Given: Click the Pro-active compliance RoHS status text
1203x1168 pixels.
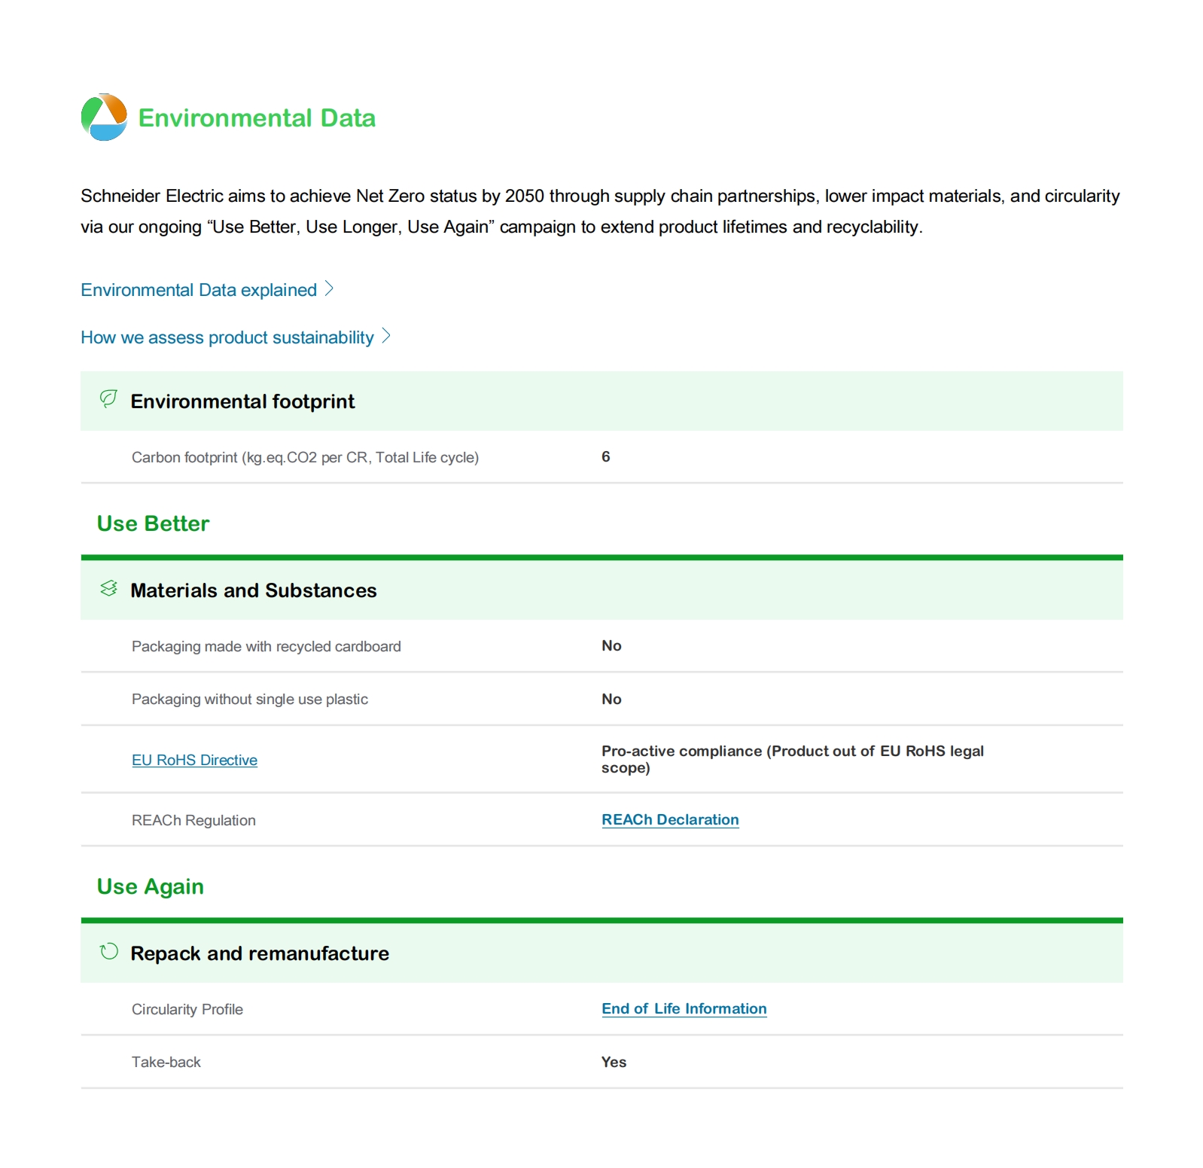Looking at the screenshot, I should tap(792, 759).
